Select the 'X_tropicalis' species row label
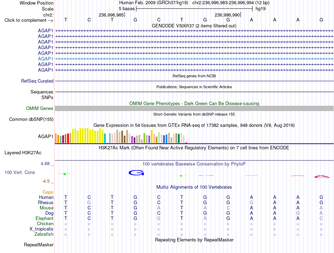Viewport: 334px width, 253px height. pyautogui.click(x=41, y=229)
